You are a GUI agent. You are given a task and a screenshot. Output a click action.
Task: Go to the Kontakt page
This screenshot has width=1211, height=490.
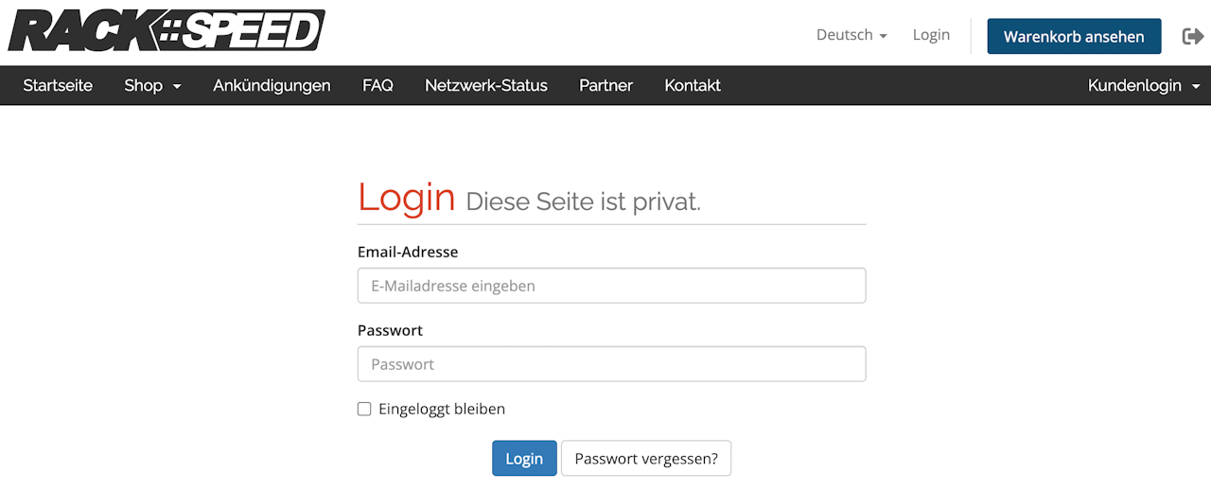693,85
